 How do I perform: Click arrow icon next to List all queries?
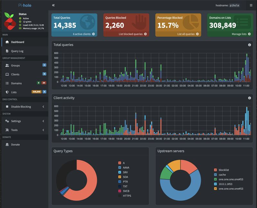(197, 34)
